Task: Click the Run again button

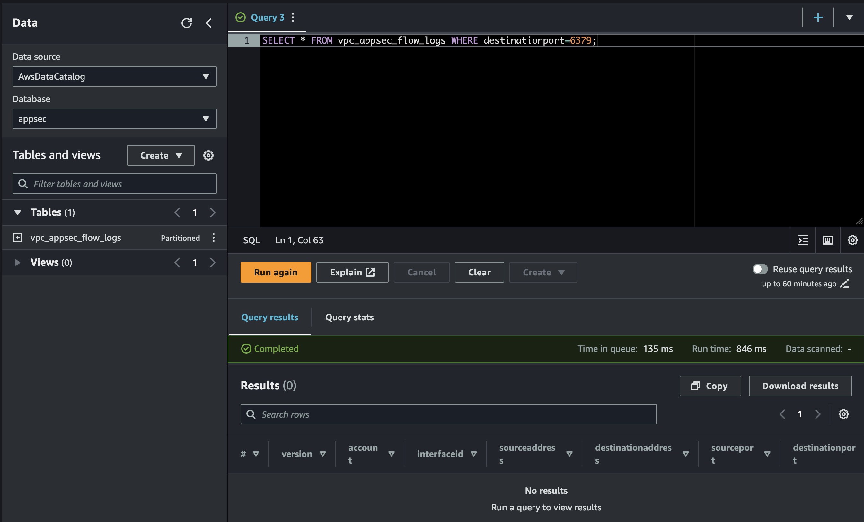Action: click(x=275, y=271)
